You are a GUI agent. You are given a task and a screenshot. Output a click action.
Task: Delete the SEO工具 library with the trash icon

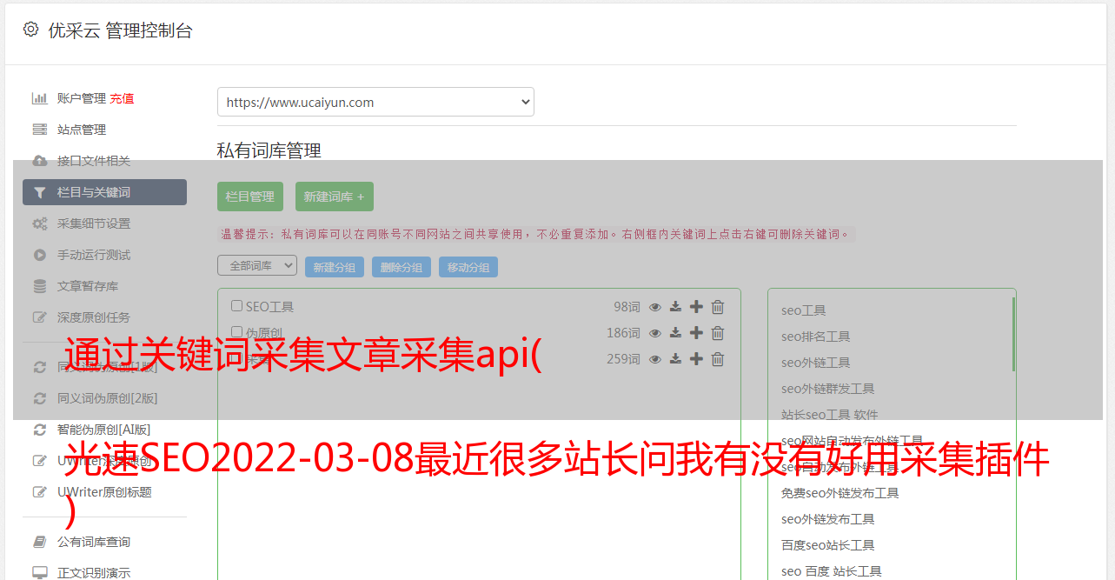(718, 307)
